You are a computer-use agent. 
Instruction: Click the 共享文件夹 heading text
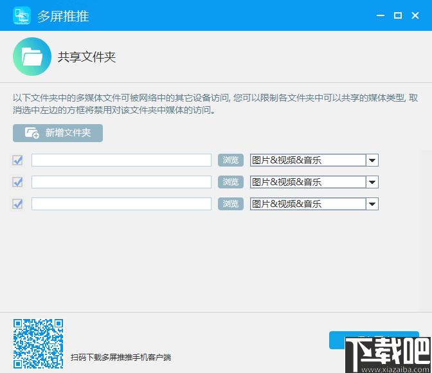click(87, 57)
